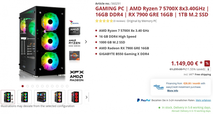The height and width of the screenshot is (114, 213).
Task: Click the XFX AMD Radeon logo
Action: (77, 76)
